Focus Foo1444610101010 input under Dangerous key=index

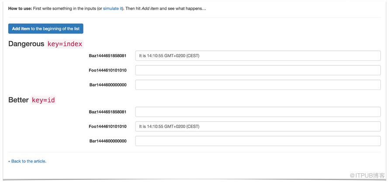(258, 70)
